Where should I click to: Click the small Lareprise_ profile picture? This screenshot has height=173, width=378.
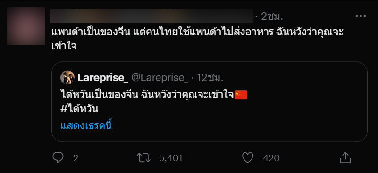click(x=67, y=77)
